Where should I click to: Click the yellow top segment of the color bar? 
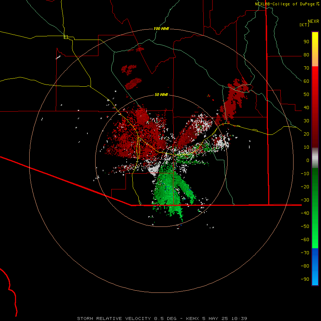click(x=315, y=49)
